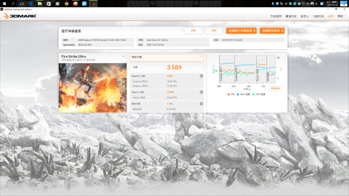The width and height of the screenshot is (349, 196).
Task: Click the 国庆节 holiday countdown widget
Action: pos(343,3)
